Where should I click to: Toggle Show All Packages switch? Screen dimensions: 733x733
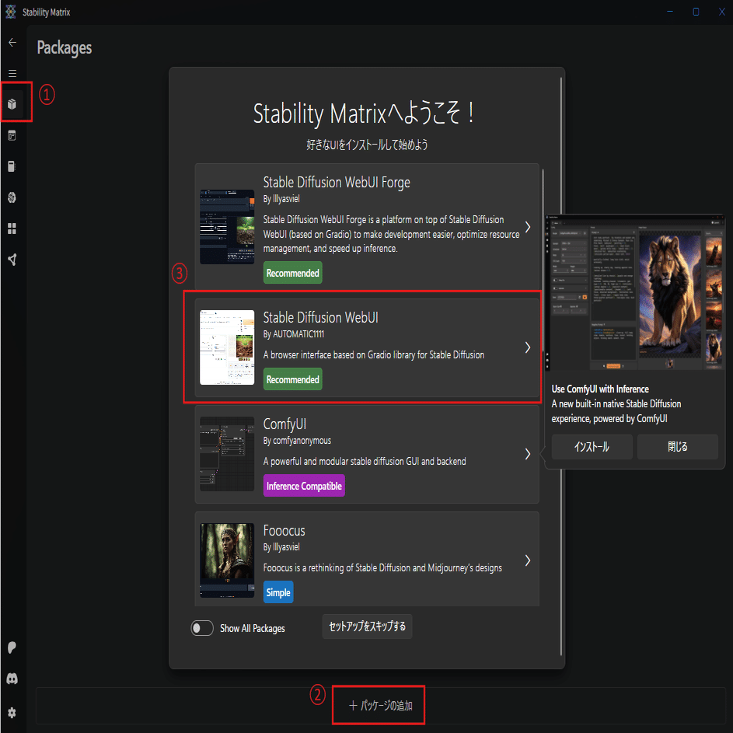tap(202, 628)
